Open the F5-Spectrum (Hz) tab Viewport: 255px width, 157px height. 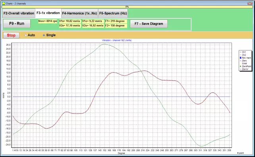click(113, 13)
